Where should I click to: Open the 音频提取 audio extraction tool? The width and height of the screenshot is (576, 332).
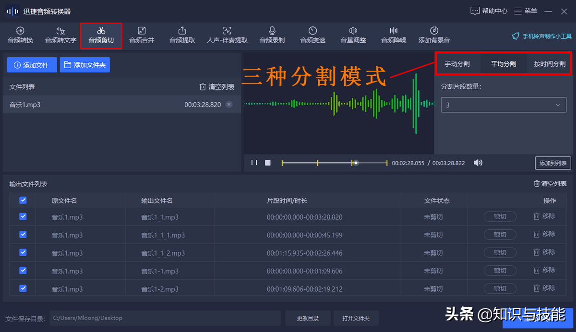tap(182, 35)
